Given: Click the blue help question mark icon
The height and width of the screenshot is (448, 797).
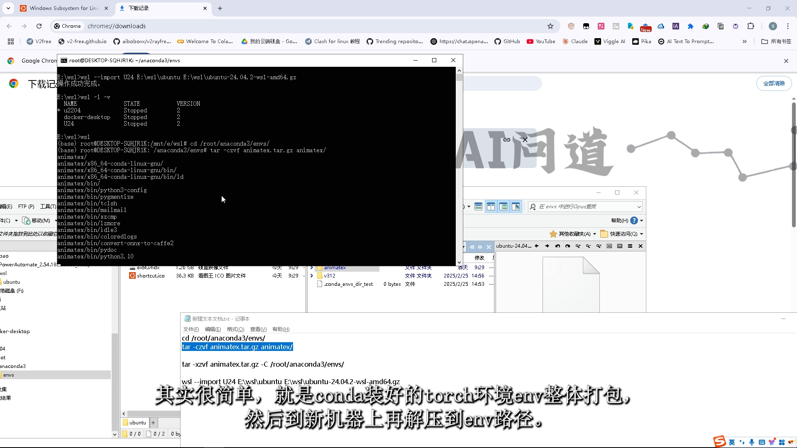Looking at the screenshot, I should tap(634, 221).
